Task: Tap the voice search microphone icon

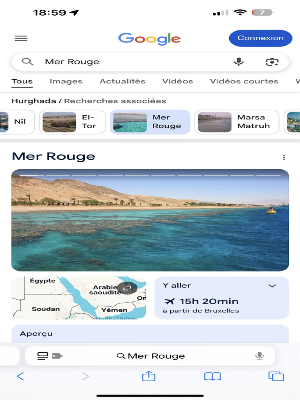Action: pos(239,62)
